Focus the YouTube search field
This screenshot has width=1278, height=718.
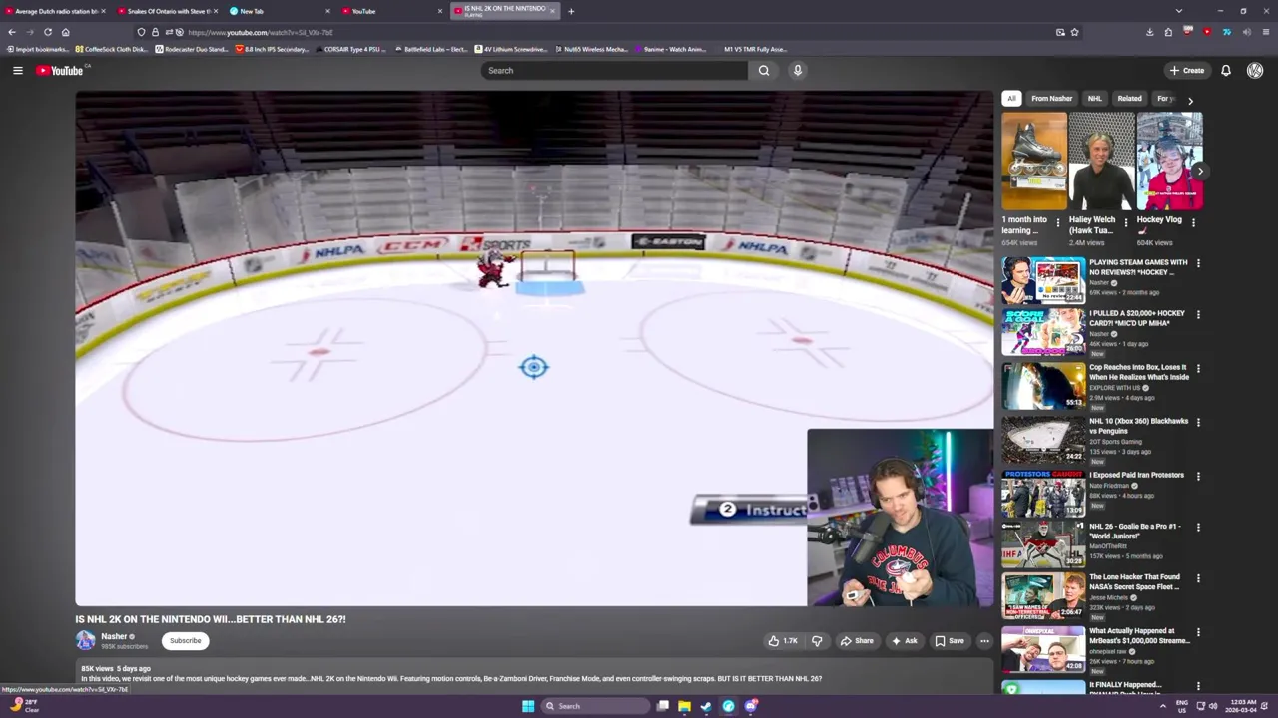pos(614,70)
